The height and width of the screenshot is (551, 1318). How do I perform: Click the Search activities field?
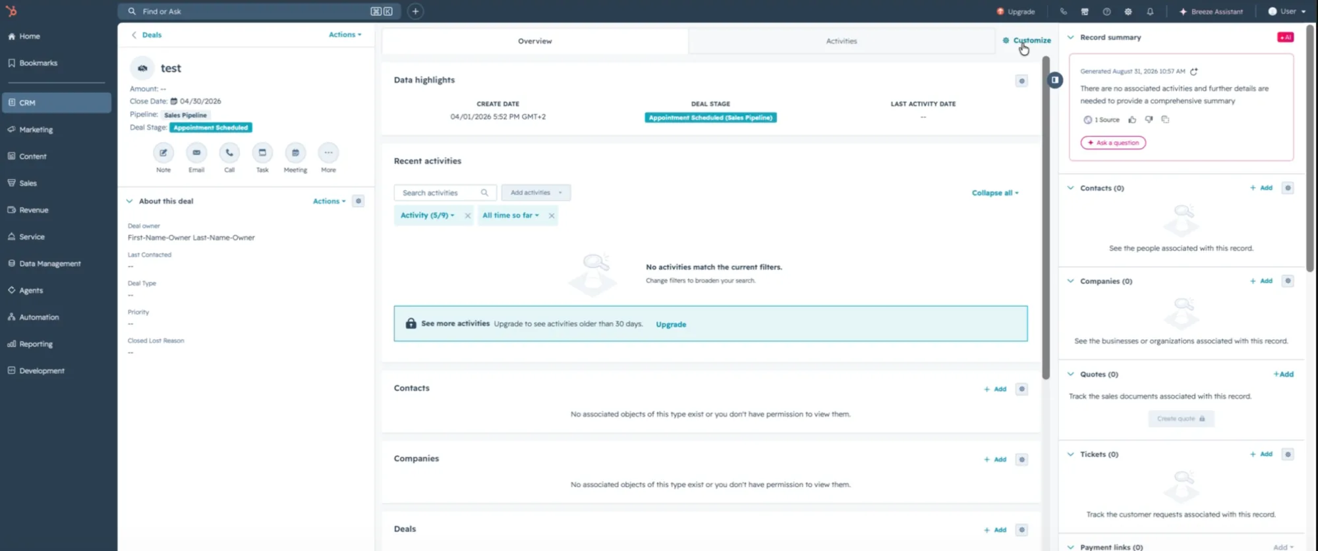coord(445,192)
